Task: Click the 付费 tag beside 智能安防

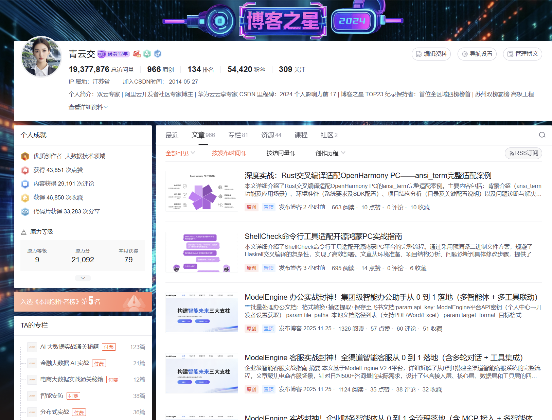Action: click(73, 396)
